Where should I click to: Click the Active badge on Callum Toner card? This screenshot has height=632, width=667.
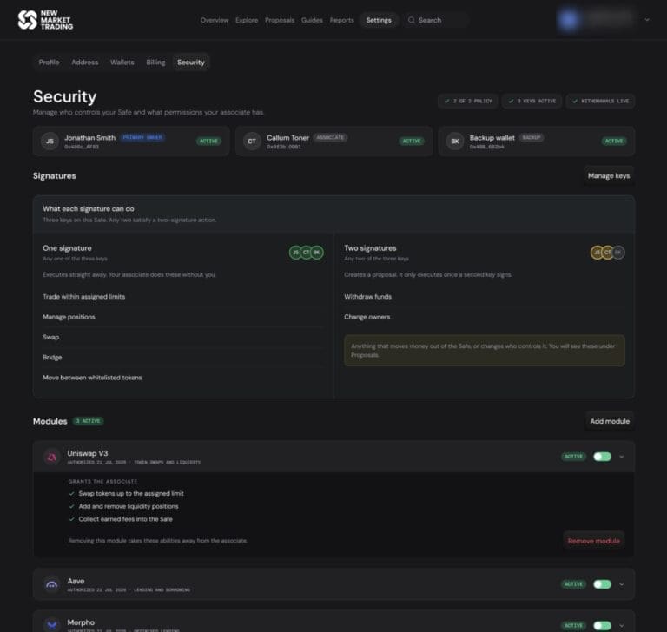tap(412, 142)
